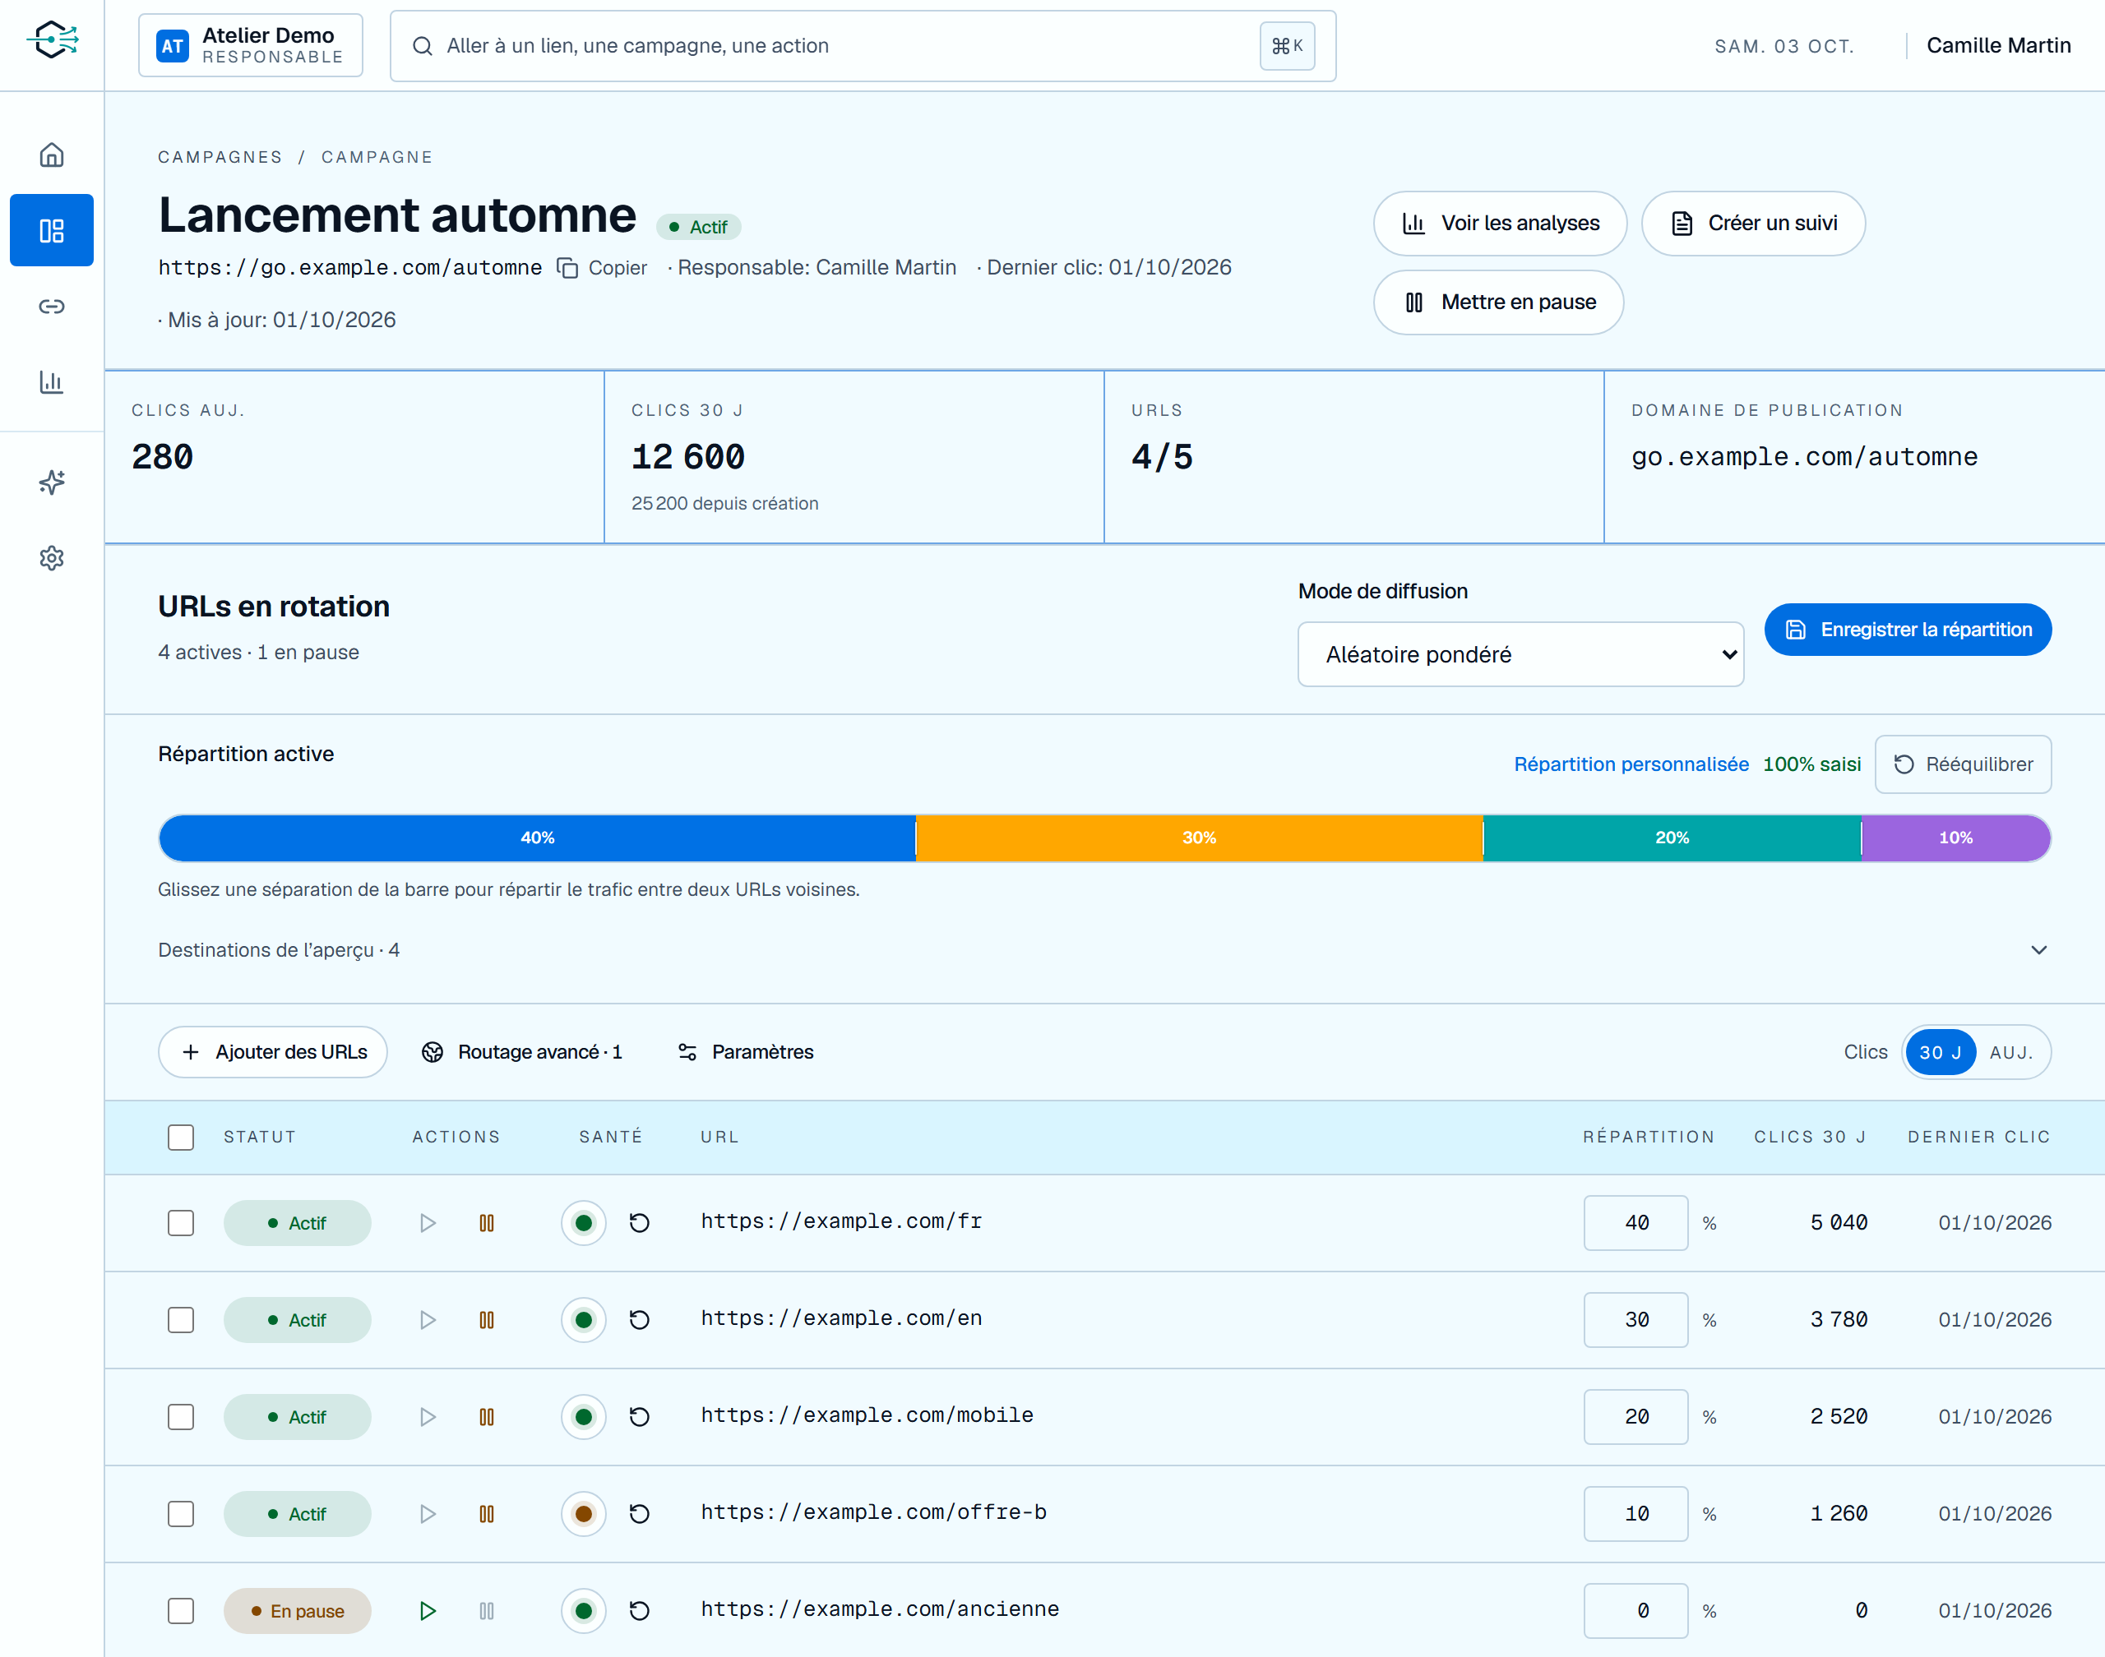Check the https://example.com/fr row checkbox
The height and width of the screenshot is (1657, 2105).
pyautogui.click(x=181, y=1223)
